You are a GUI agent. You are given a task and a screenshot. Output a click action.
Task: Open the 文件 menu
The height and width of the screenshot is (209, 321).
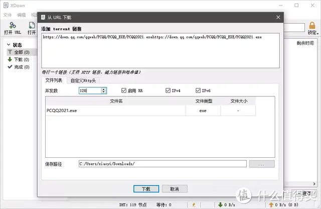8,15
